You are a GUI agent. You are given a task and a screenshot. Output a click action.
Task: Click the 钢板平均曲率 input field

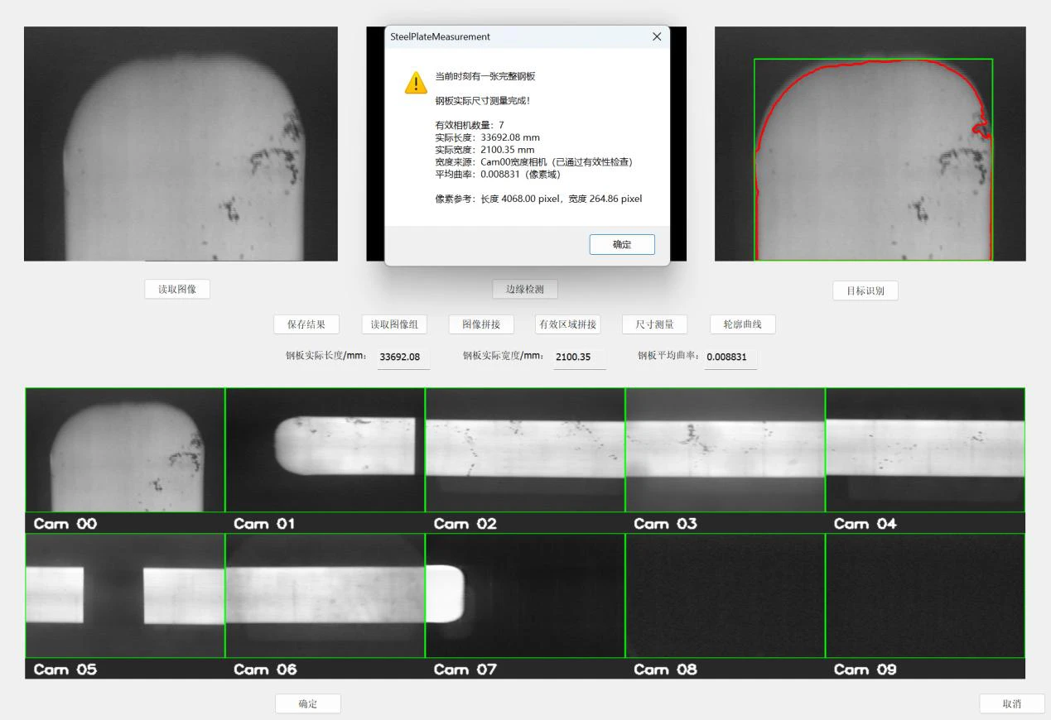(x=730, y=358)
